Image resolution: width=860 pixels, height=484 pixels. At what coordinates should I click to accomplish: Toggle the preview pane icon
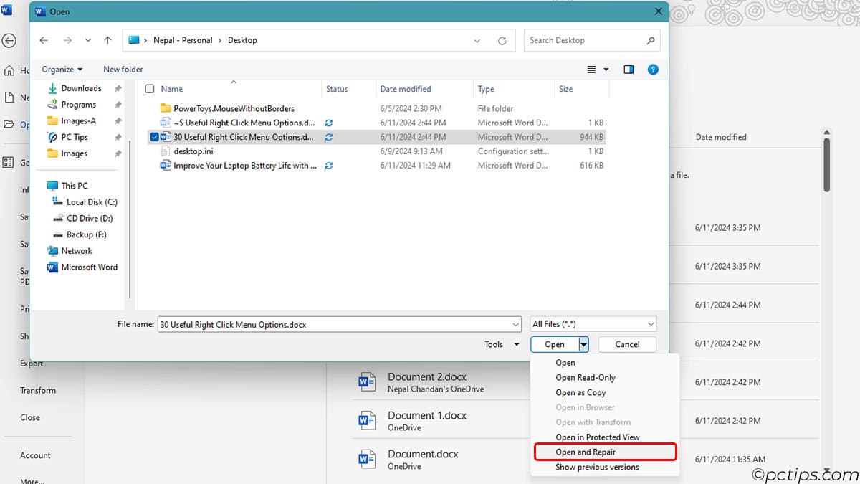628,69
